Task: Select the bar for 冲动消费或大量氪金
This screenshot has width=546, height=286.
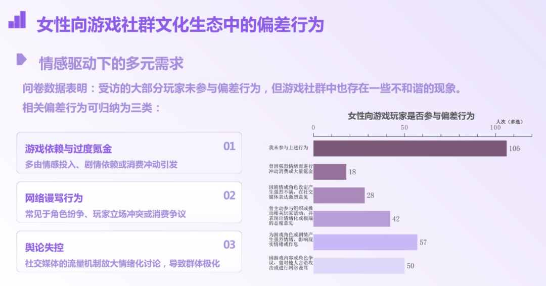Action: (330, 172)
